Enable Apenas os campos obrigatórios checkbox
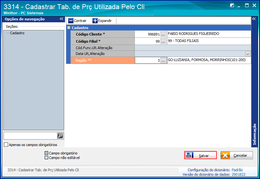The width and height of the screenshot is (260, 179). tap(6, 145)
